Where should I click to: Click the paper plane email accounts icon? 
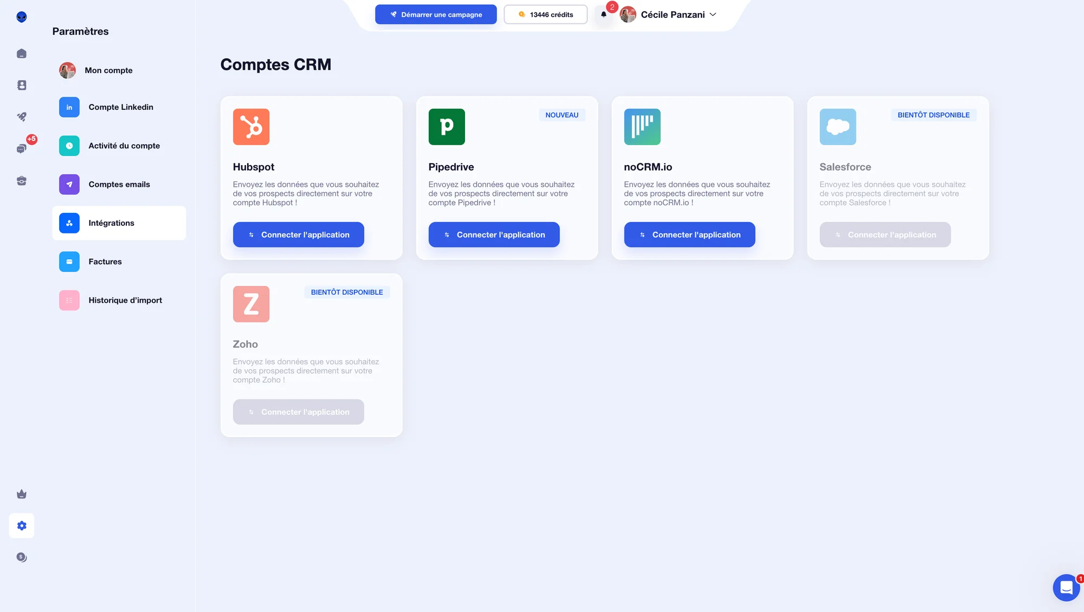pyautogui.click(x=69, y=184)
